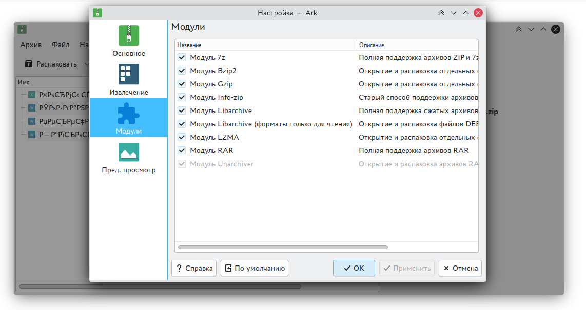The width and height of the screenshot is (586, 310).
Task: Open the Пред. просмотр settings page
Action: click(129, 157)
